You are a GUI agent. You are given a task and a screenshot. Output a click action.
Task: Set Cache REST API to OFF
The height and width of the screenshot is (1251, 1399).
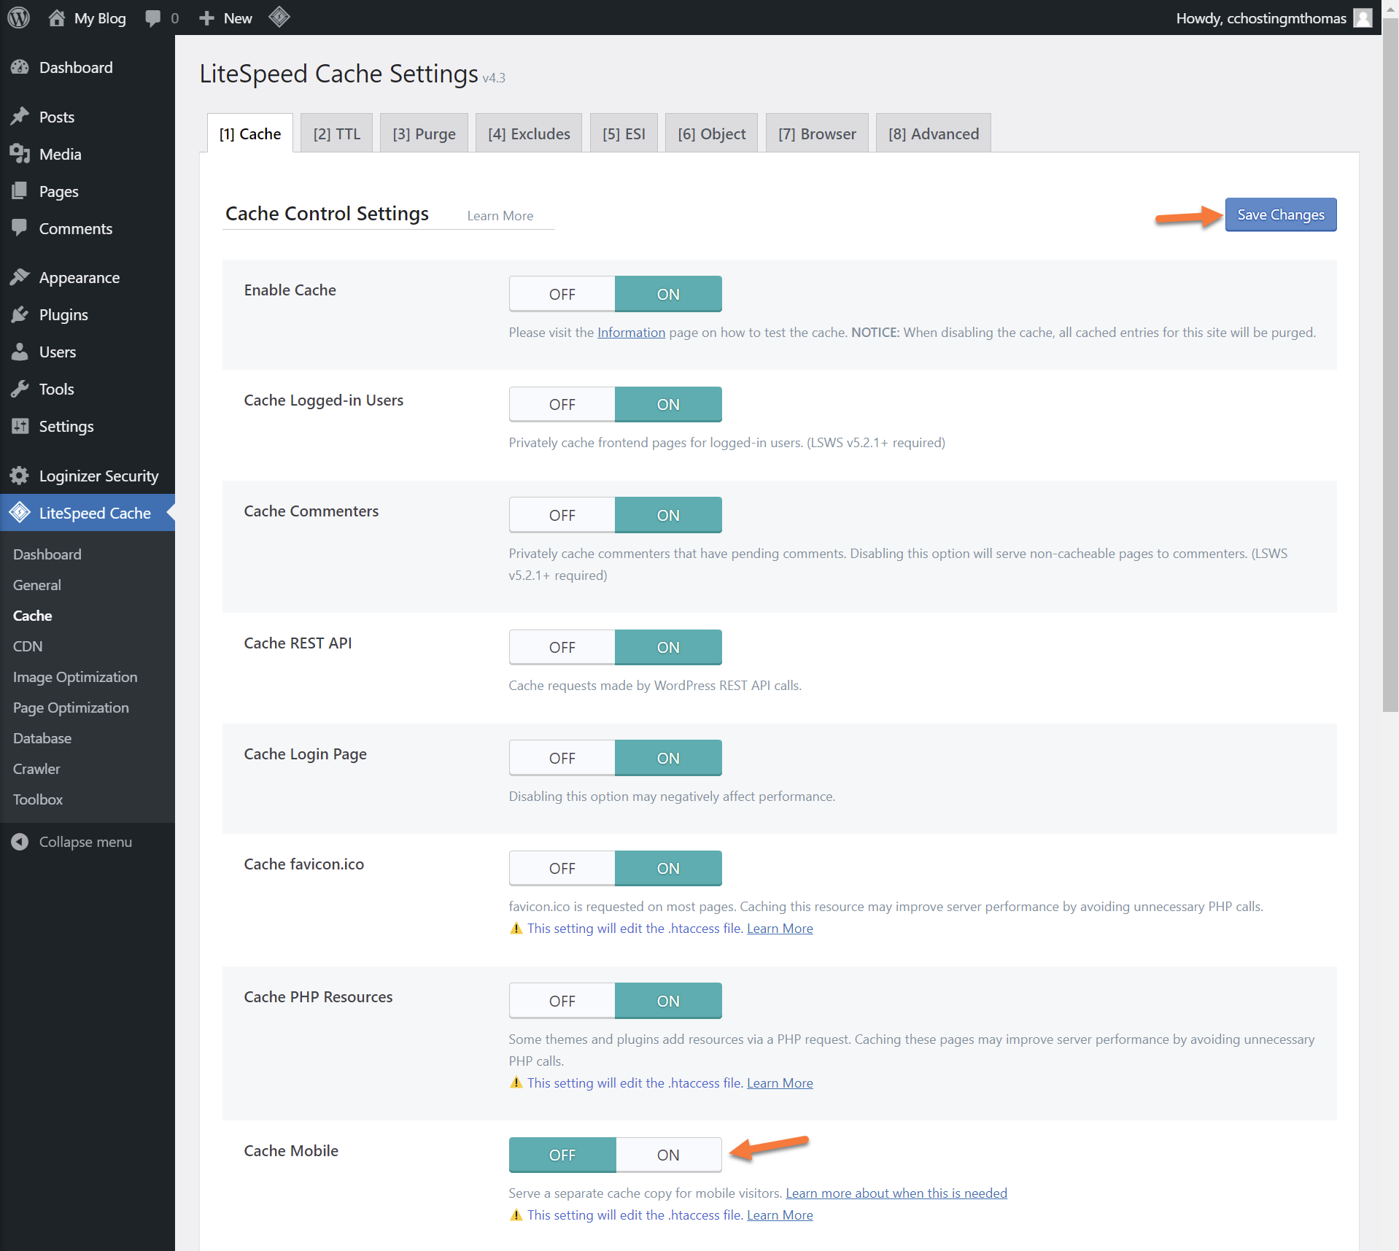coord(562,647)
